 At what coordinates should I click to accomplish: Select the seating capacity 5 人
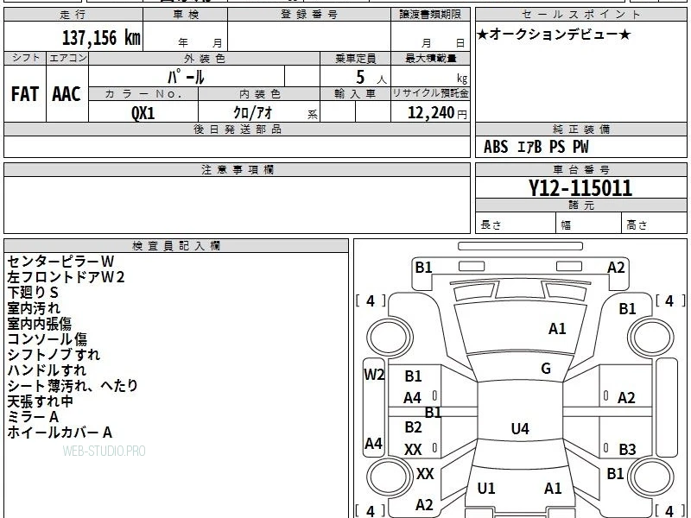[x=371, y=78]
